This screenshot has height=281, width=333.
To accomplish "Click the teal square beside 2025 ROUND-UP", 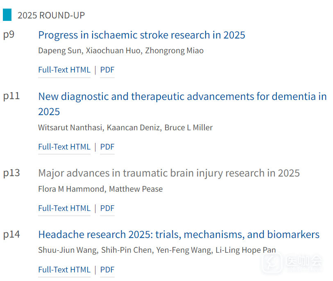I will 7,15.
